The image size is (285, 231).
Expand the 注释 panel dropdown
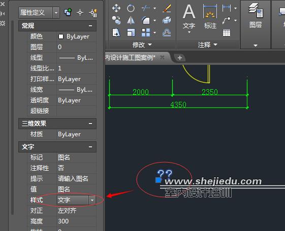(x=215, y=45)
